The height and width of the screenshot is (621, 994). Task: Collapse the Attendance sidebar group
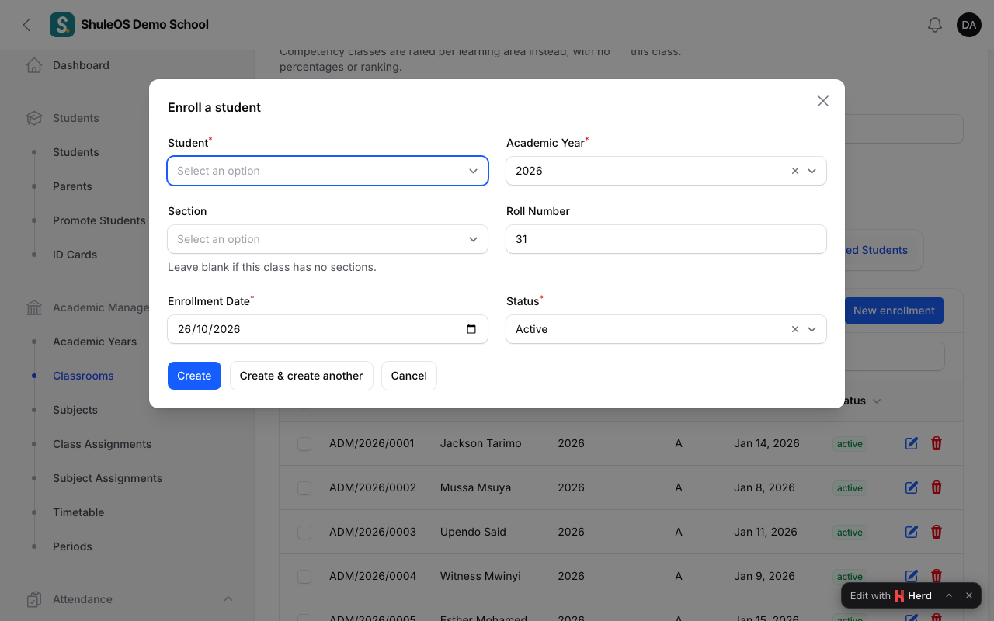tap(228, 599)
